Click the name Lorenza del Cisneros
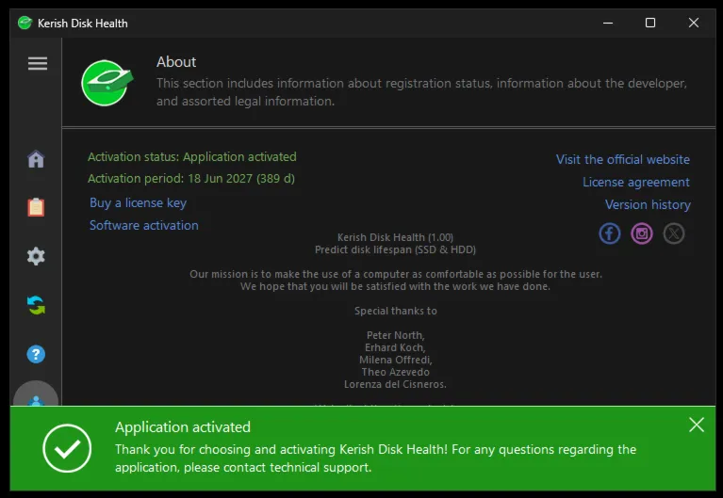The image size is (723, 498). click(x=395, y=384)
